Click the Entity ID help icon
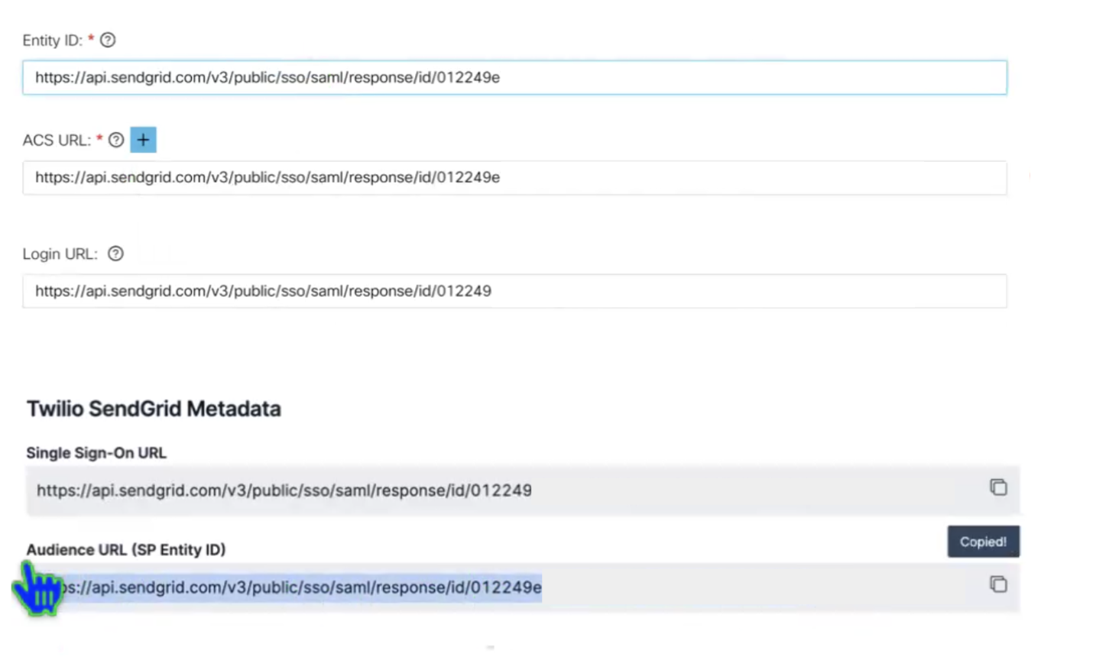Viewport: 1093px width, 660px height. click(x=108, y=40)
